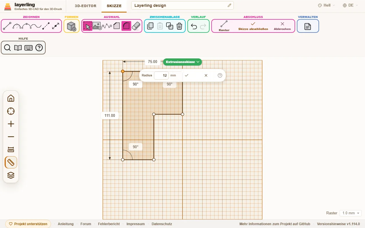The height and width of the screenshot is (228, 365).
Task: Open the Fehlerbericht link
Action: click(109, 224)
